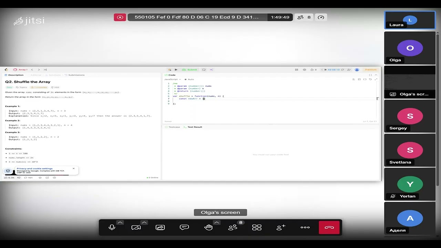Open the layout manager icon
441x248 pixels.
click(x=297, y=70)
